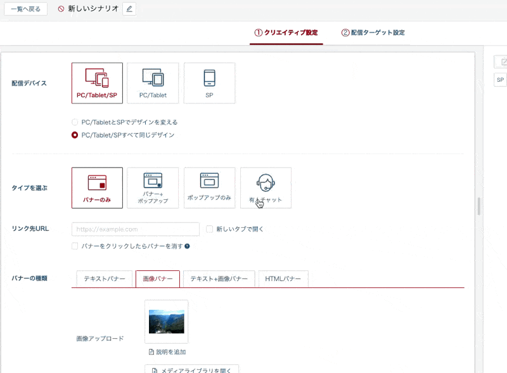
Task: Switch to テキストバナー tab
Action: coord(105,279)
